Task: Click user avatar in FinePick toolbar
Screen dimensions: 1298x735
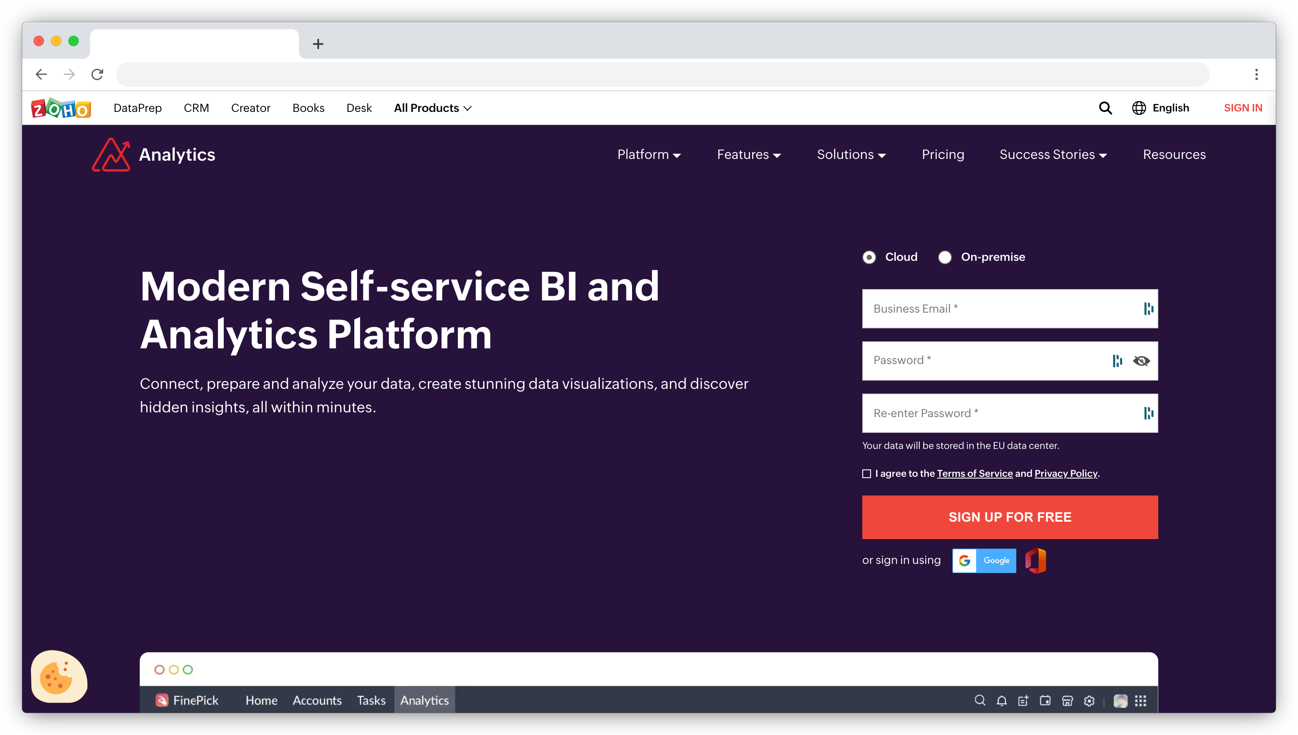Action: [x=1120, y=701]
